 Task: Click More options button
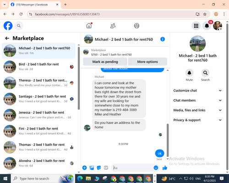tap(147, 62)
